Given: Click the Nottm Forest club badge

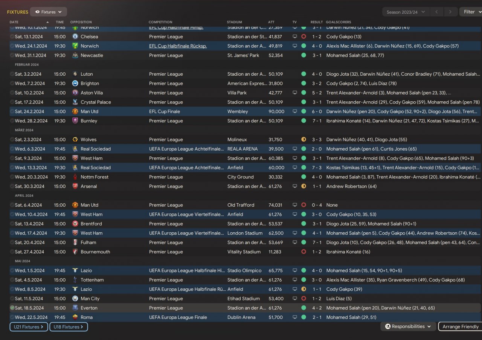Looking at the screenshot, I should pyautogui.click(x=75, y=177).
